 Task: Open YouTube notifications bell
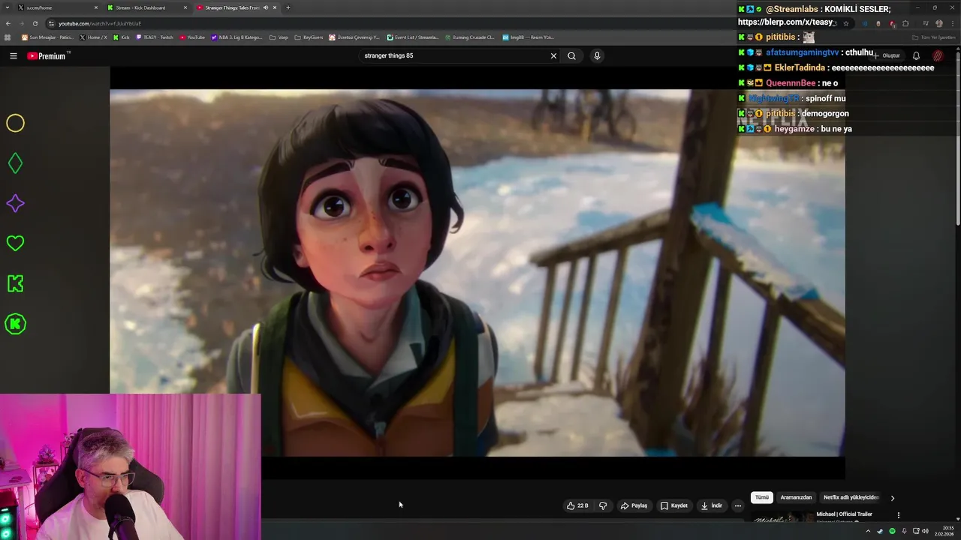916,55
